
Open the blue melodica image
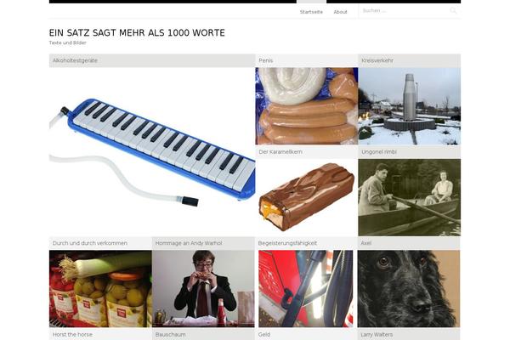[152, 152]
